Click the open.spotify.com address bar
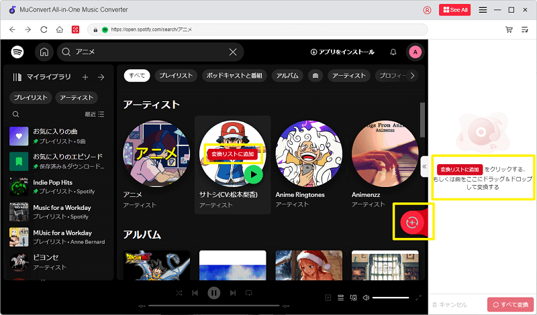This screenshot has width=537, height=315. 258,29
